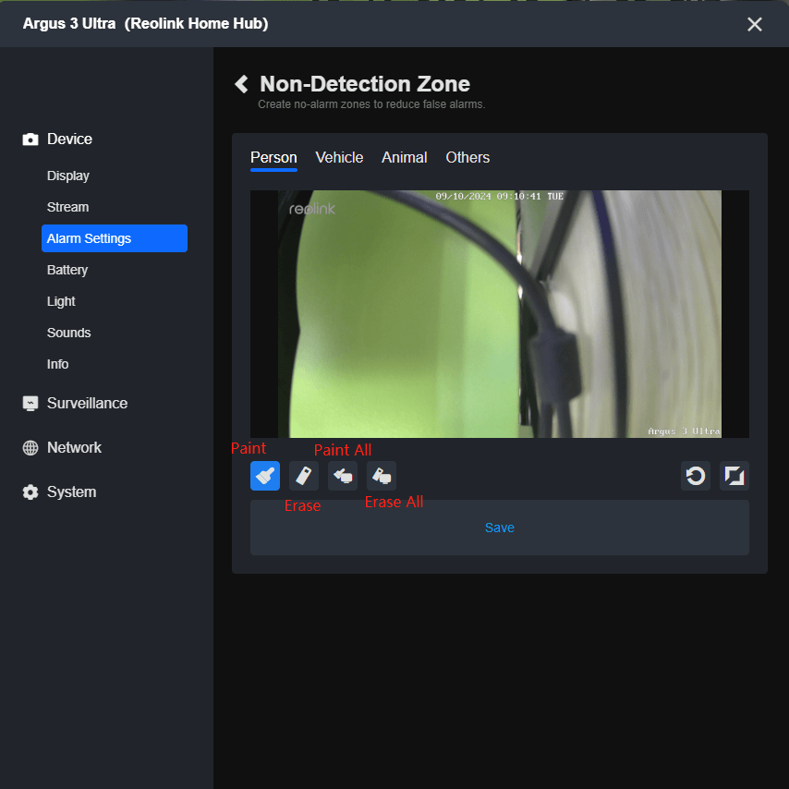Click the Erase All tool icon

click(382, 476)
